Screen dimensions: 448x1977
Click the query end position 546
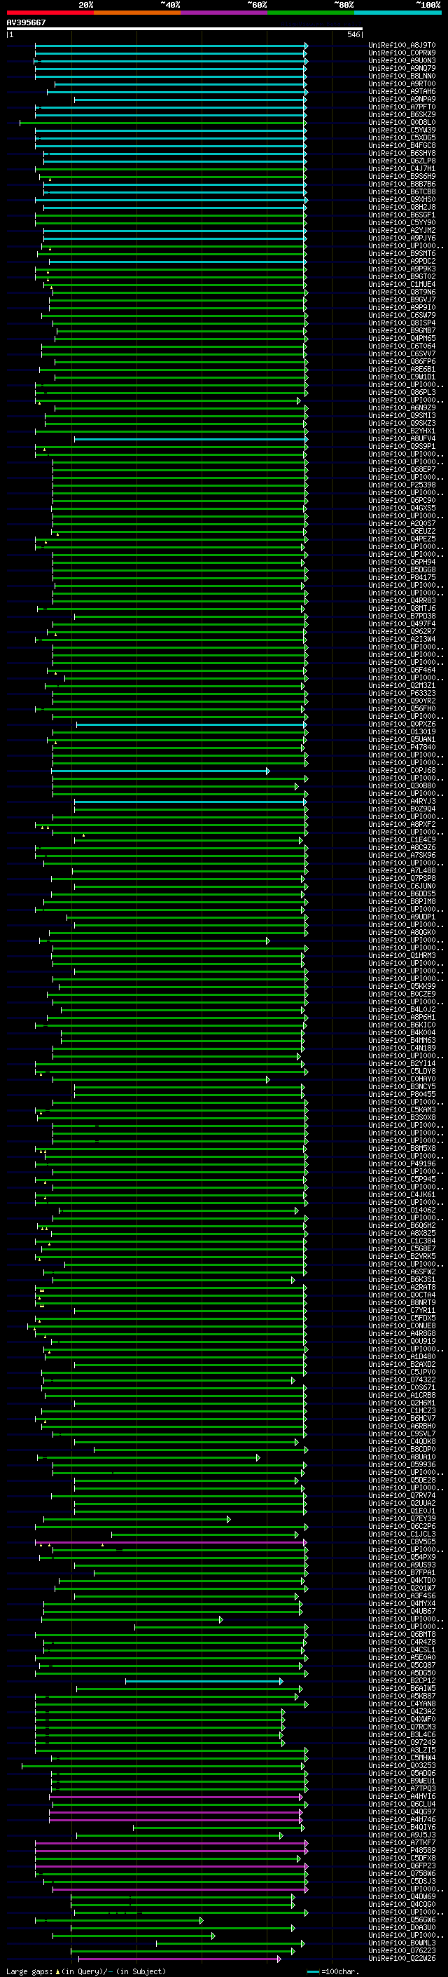[353, 34]
